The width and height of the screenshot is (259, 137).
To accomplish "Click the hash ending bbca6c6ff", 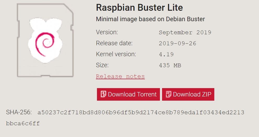I will 23,123.
